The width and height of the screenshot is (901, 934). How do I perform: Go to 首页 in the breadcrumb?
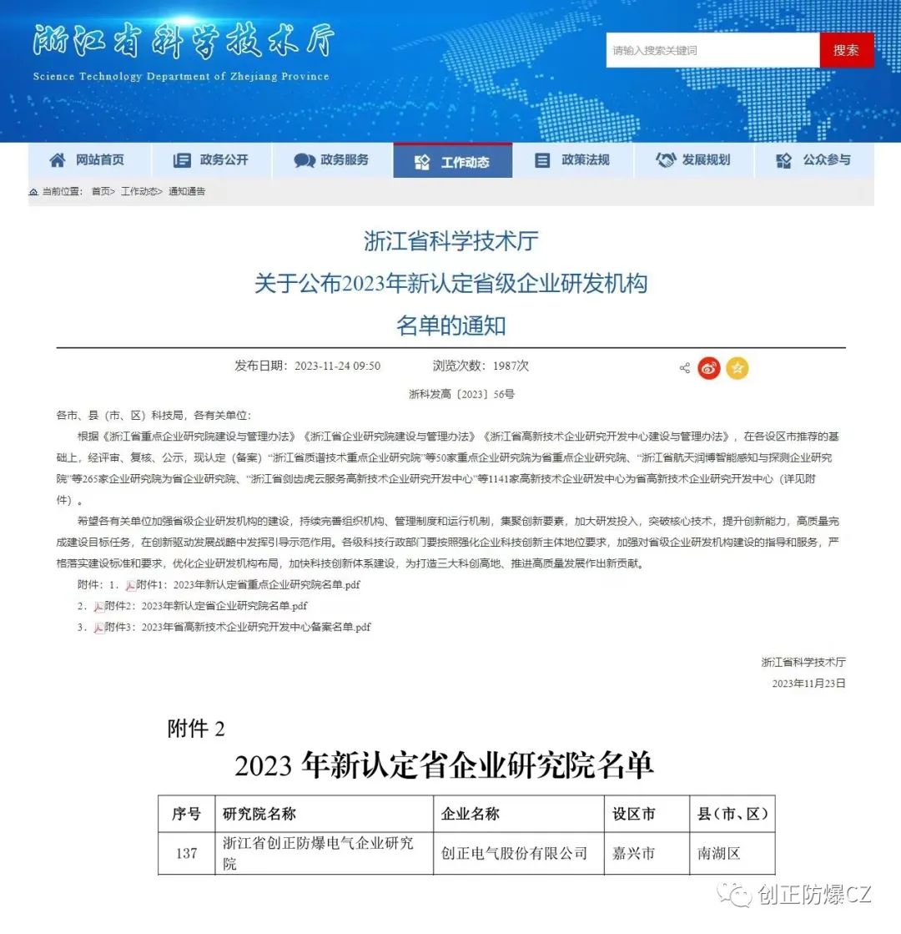[101, 192]
